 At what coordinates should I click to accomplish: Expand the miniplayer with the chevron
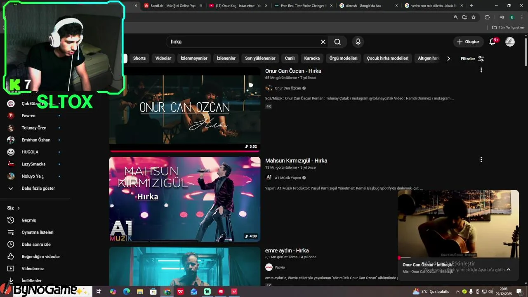pyautogui.click(x=508, y=269)
